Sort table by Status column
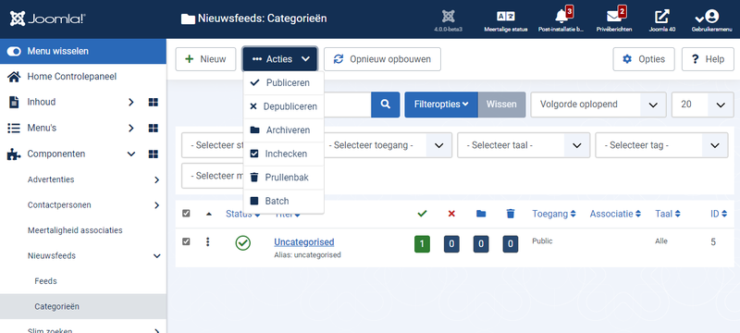The width and height of the screenshot is (740, 333). (x=243, y=214)
